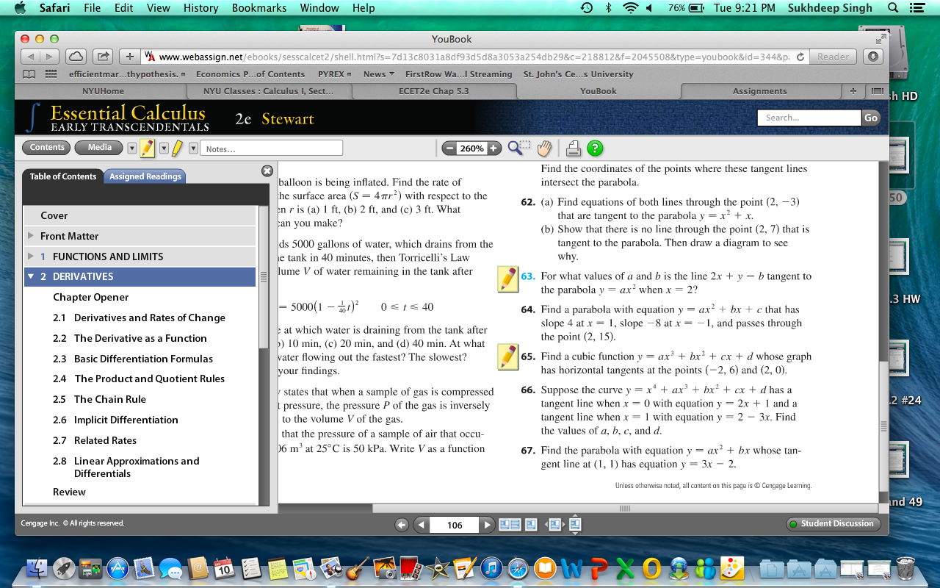This screenshot has width=940, height=588.
Task: Open iTunes from the Dock
Action: 491,569
